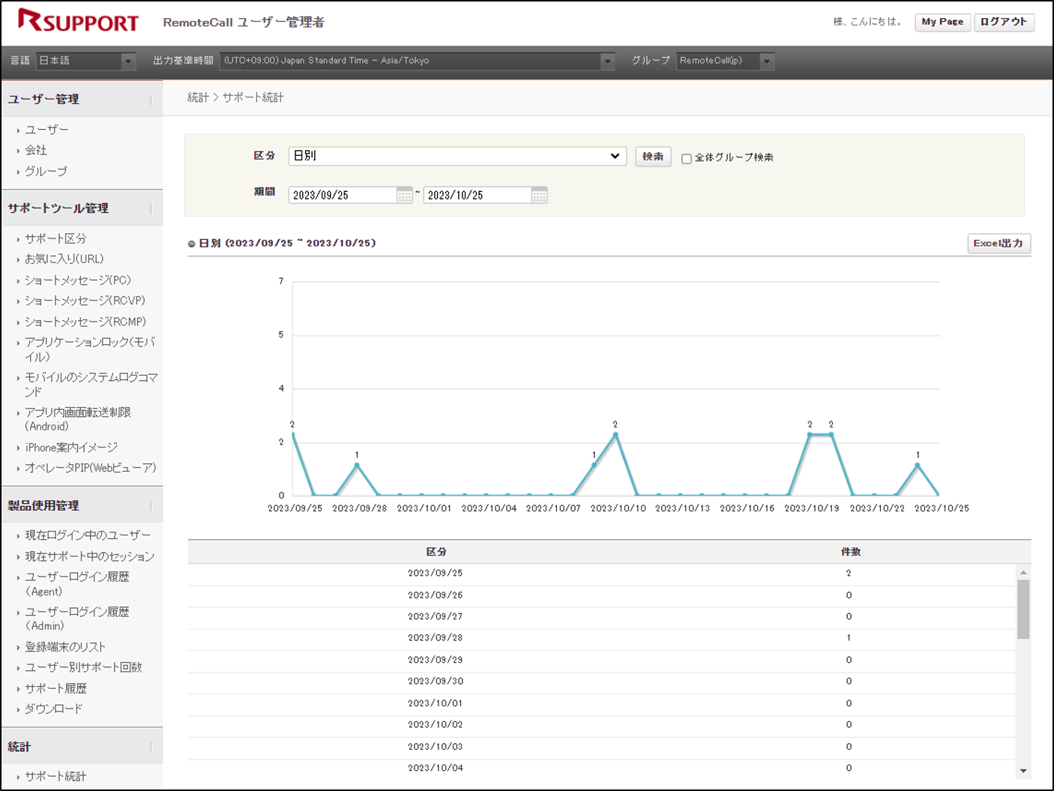
Task: Click the start date field 2023/09/25
Action: pos(342,196)
